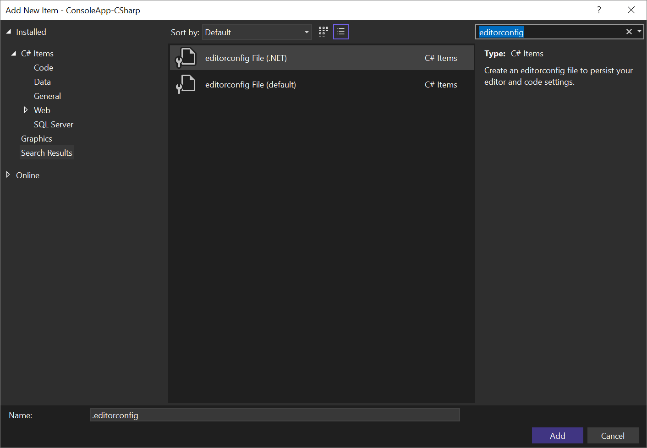This screenshot has width=647, height=448.
Task: Select the C# Items tree label
Action: (37, 54)
